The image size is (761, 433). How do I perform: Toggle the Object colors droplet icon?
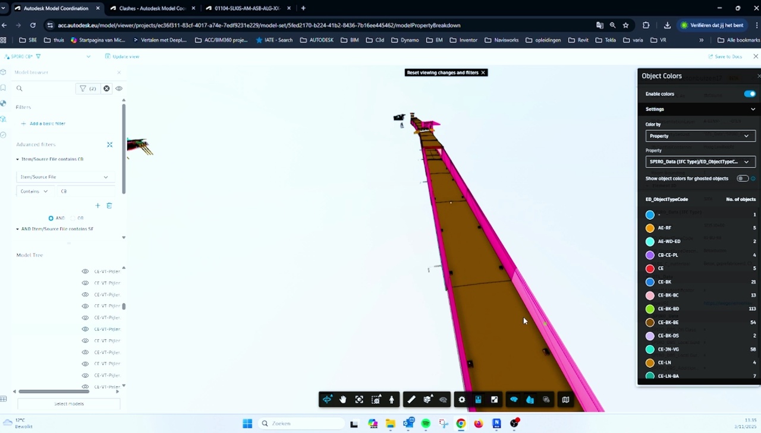530,400
